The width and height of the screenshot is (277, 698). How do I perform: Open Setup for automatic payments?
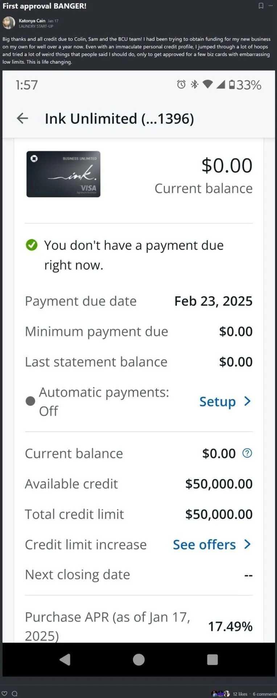tap(218, 401)
